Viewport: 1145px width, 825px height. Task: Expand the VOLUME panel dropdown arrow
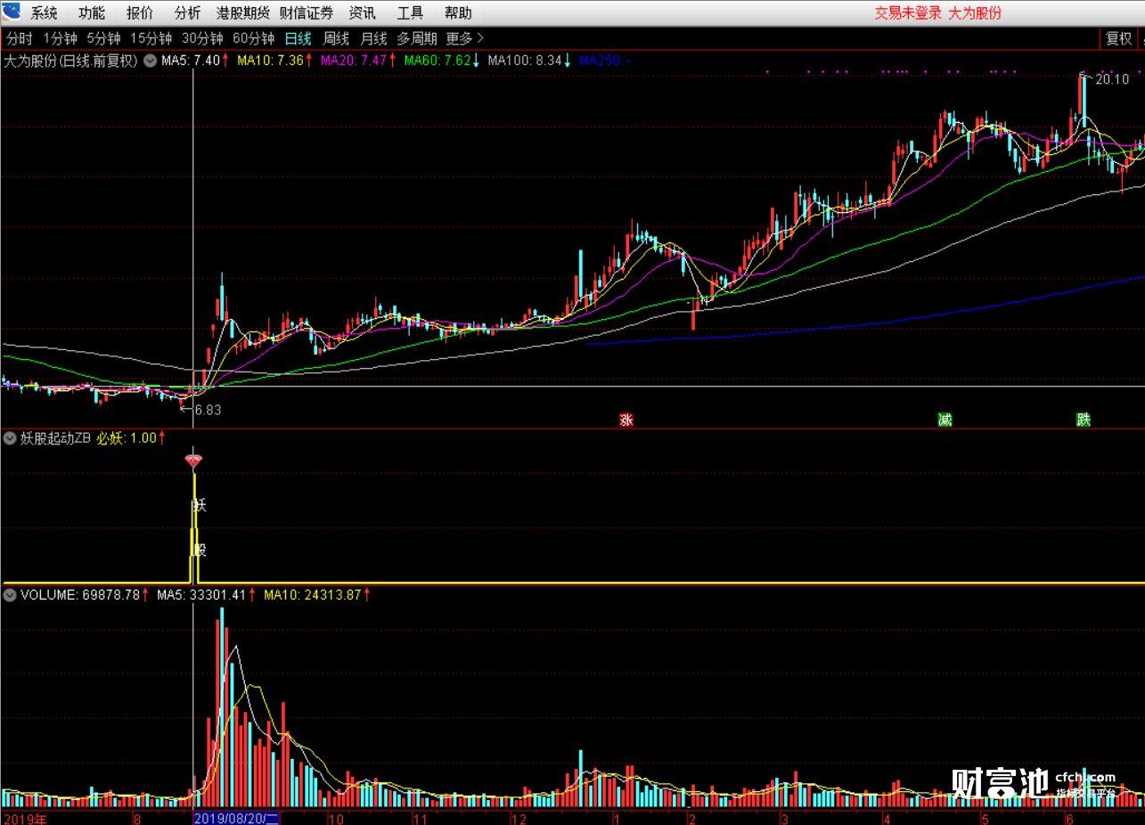[10, 594]
